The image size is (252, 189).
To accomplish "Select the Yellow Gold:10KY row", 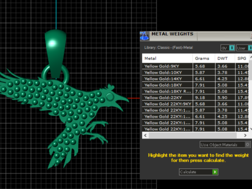I will pyautogui.click(x=195, y=72).
